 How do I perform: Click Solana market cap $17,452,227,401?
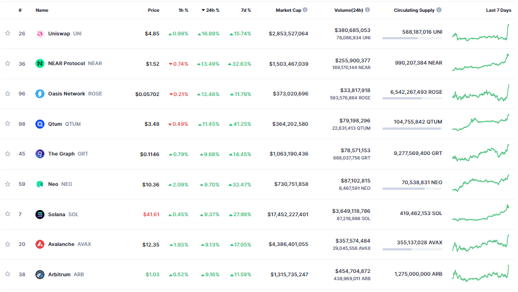288,215
